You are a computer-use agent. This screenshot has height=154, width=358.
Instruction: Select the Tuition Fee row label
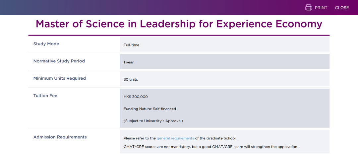tap(45, 96)
